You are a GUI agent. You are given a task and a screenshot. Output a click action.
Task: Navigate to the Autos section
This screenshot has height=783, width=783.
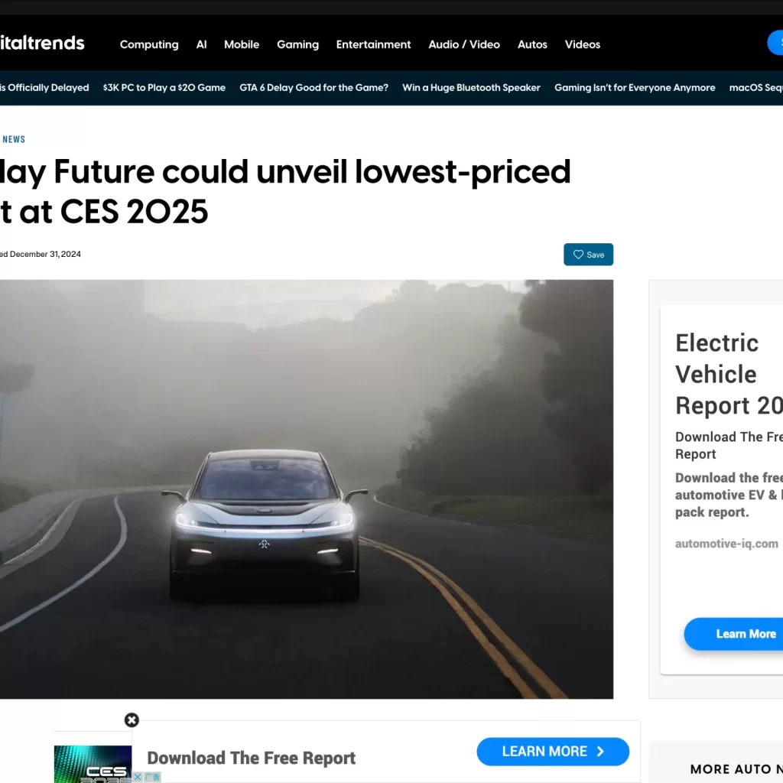click(532, 44)
